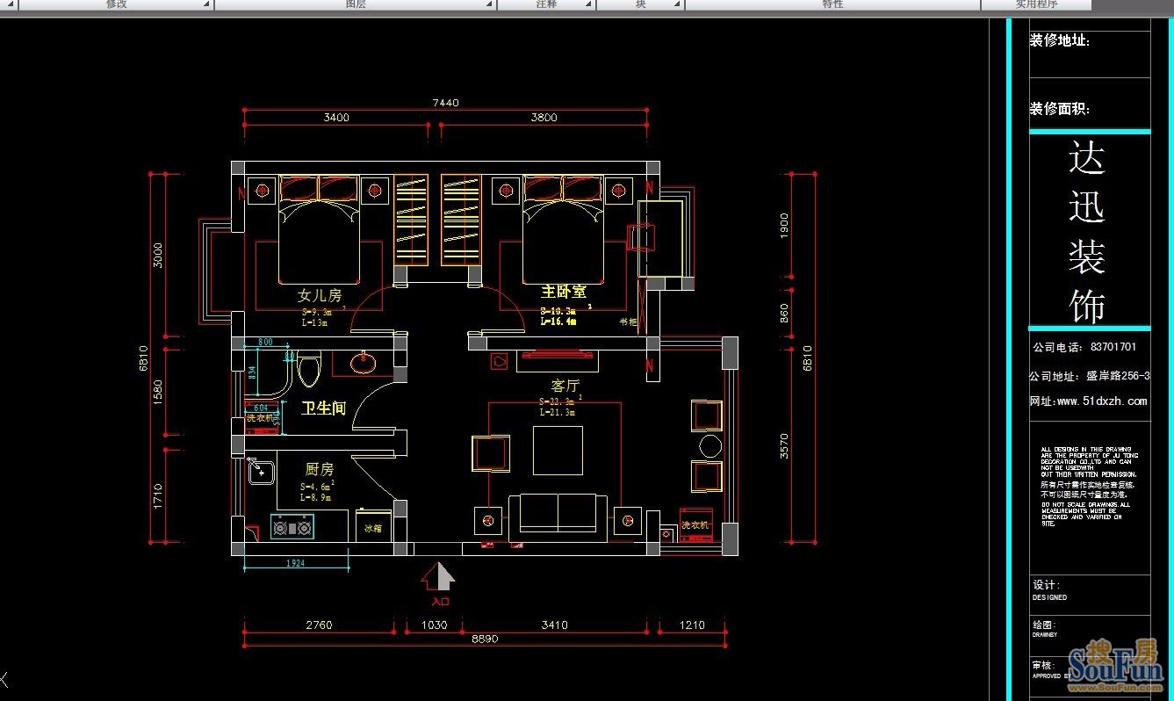Click the 绘图 field in title block
1174x701 pixels.
coord(1047,629)
